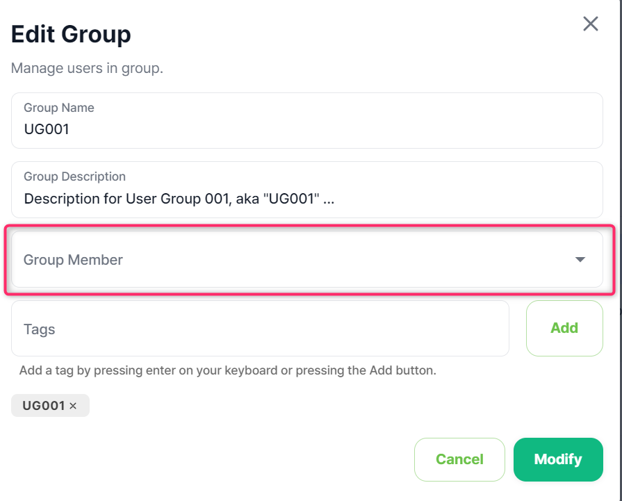Focus the Tags input field
Image resolution: width=622 pixels, height=501 pixels.
260,329
